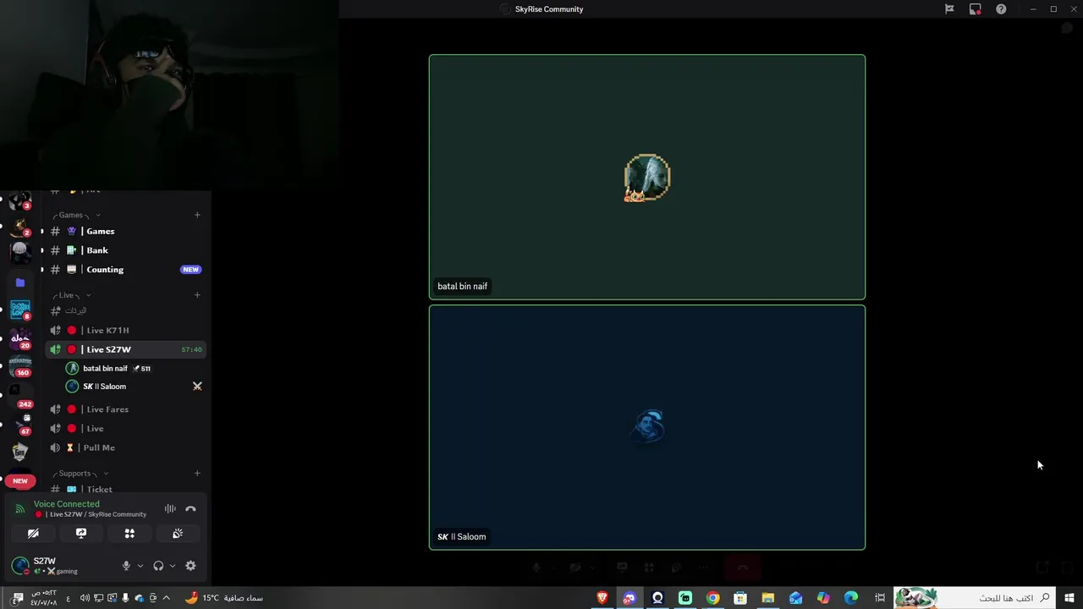Screen dimensions: 1083x609
Task: Open Brave browser from taskbar
Action: pyautogui.click(x=602, y=598)
